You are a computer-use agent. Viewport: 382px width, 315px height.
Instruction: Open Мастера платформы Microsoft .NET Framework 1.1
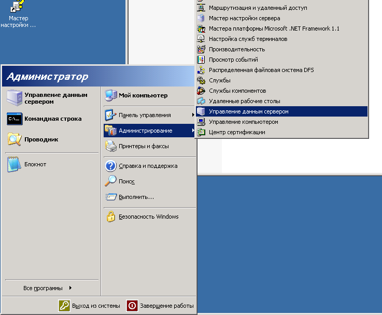pyautogui.click(x=282, y=28)
